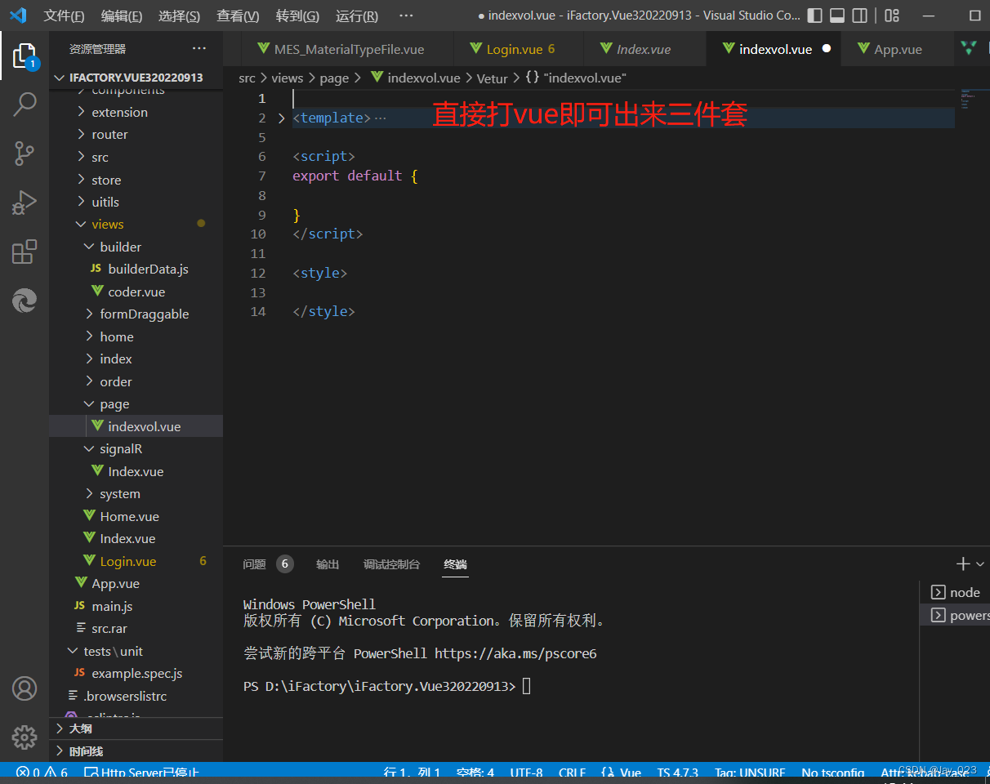Screen dimensions: 990x784
Task: Expand the 时间线 timeline section
Action: point(136,751)
